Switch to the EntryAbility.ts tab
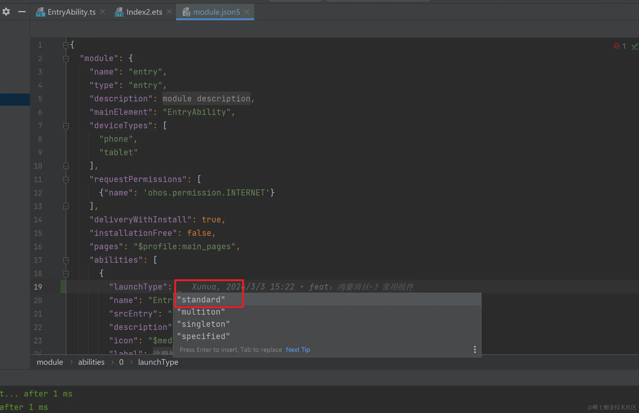Image resolution: width=639 pixels, height=413 pixels. [72, 12]
